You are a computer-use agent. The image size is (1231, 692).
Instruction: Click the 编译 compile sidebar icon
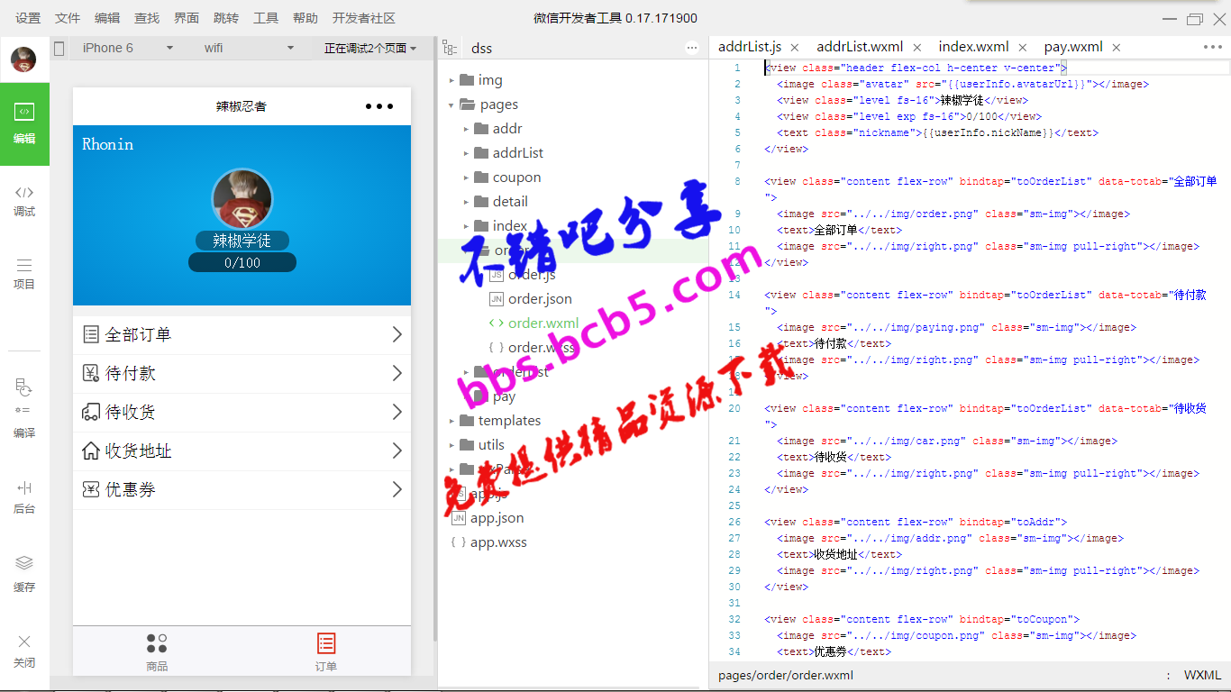[24, 408]
